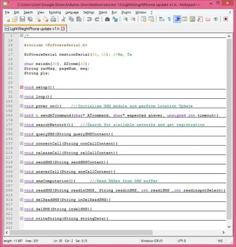236x247 pixels.
Task: Open the Plugins menu
Action: click(x=126, y=12)
